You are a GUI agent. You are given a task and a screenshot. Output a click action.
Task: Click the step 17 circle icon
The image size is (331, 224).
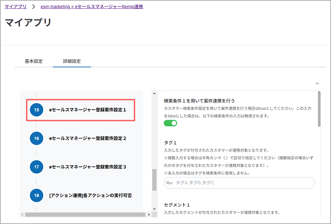pos(37,166)
